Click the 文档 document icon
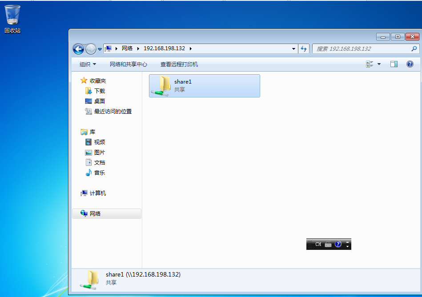 [88, 162]
